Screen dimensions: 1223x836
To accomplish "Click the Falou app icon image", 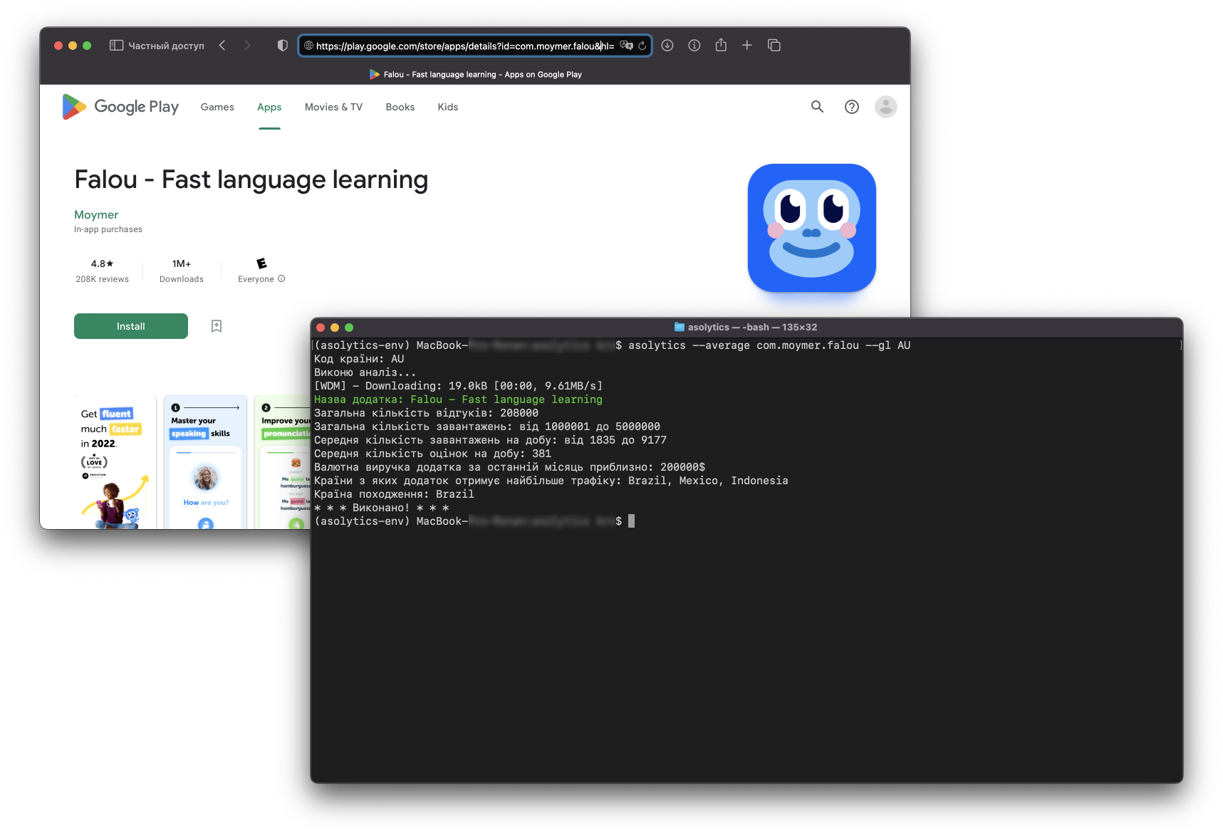I will tap(812, 228).
